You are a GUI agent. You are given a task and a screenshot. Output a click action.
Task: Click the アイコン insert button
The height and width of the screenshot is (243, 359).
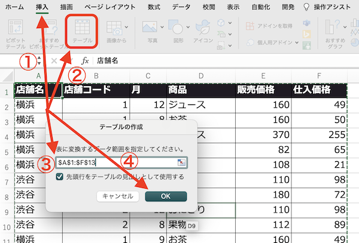(x=203, y=31)
